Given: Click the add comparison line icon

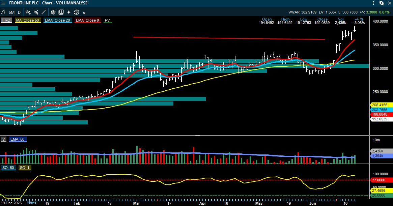Looking at the screenshot, I should pos(36,12).
